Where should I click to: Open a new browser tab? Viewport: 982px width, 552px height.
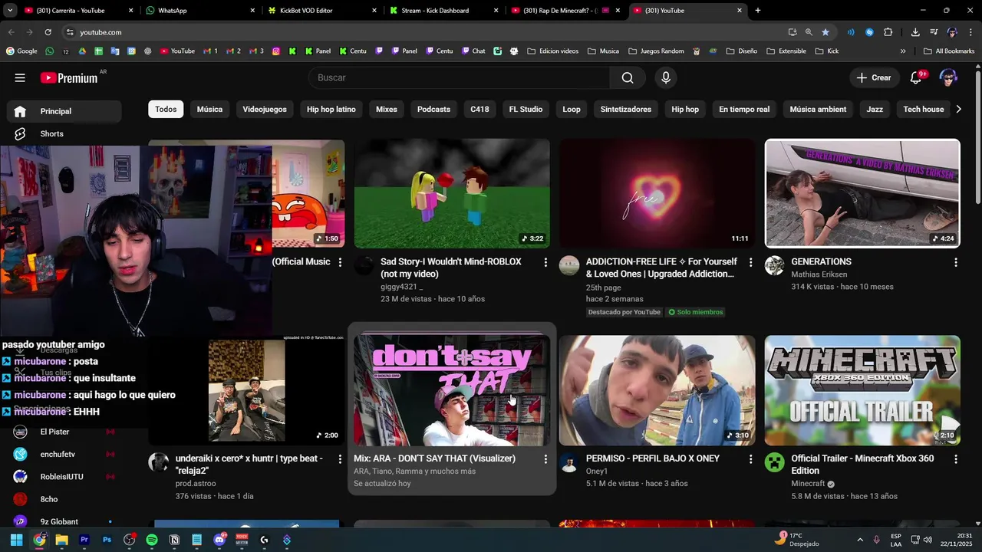[758, 11]
